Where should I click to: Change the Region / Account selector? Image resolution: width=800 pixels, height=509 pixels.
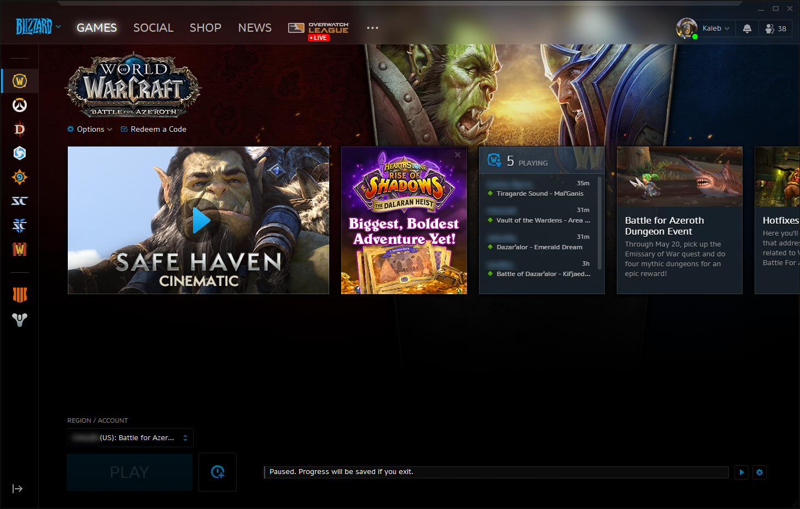pyautogui.click(x=130, y=437)
